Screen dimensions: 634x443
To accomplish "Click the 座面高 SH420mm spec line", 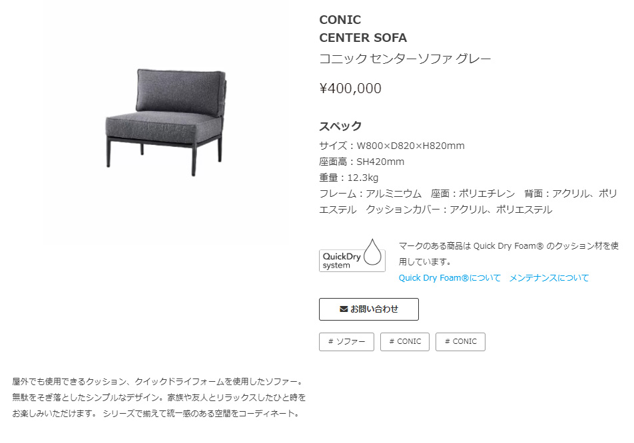I will (362, 162).
